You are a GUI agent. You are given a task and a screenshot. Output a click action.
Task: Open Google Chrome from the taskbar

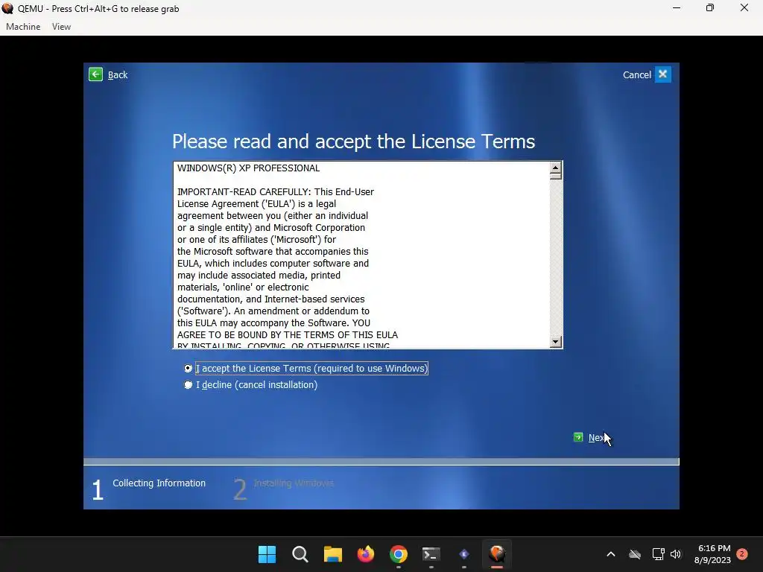pyautogui.click(x=399, y=554)
